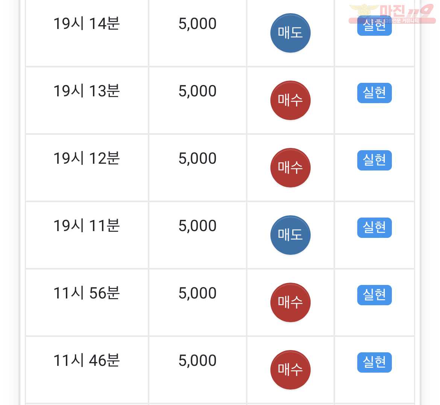Click the 실현 badge in 19시 13분 row
This screenshot has width=440, height=405.
374,93
